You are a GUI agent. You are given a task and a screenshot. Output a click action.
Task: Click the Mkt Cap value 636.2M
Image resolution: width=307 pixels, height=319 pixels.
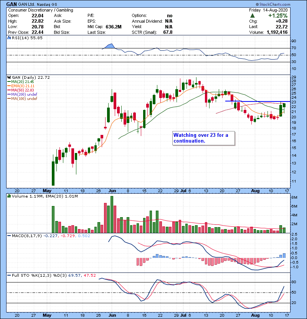pos(114,27)
